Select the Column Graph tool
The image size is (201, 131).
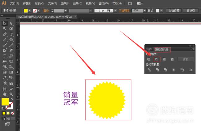11,83
